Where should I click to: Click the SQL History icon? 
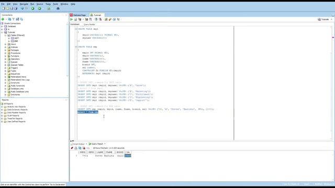coord(114,19)
